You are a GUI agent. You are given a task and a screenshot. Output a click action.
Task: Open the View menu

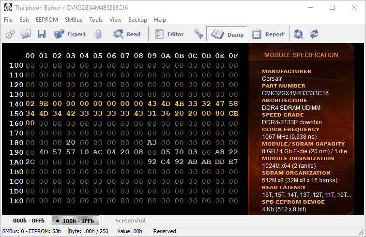pos(115,20)
